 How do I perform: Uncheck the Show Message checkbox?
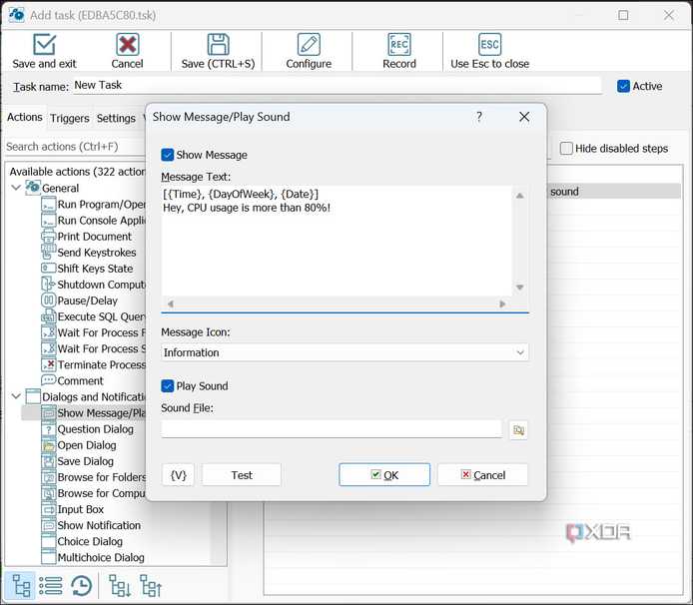click(x=168, y=155)
